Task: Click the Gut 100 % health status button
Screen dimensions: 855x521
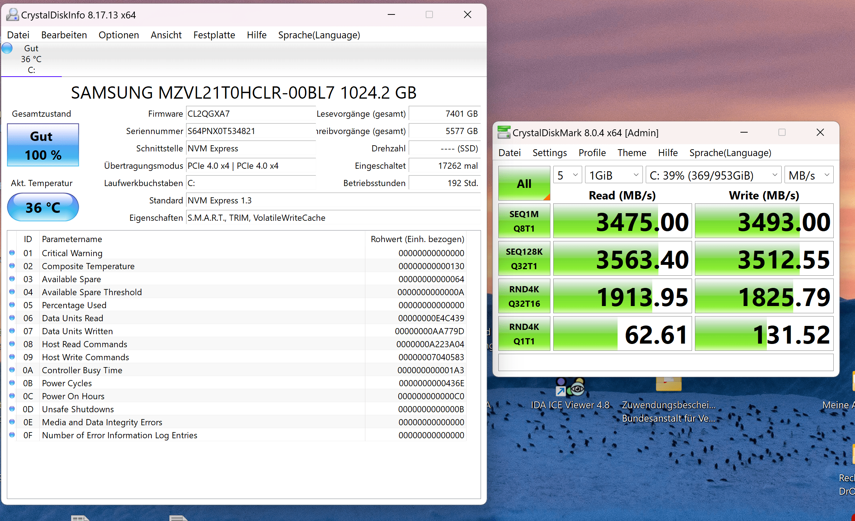Action: coord(43,145)
